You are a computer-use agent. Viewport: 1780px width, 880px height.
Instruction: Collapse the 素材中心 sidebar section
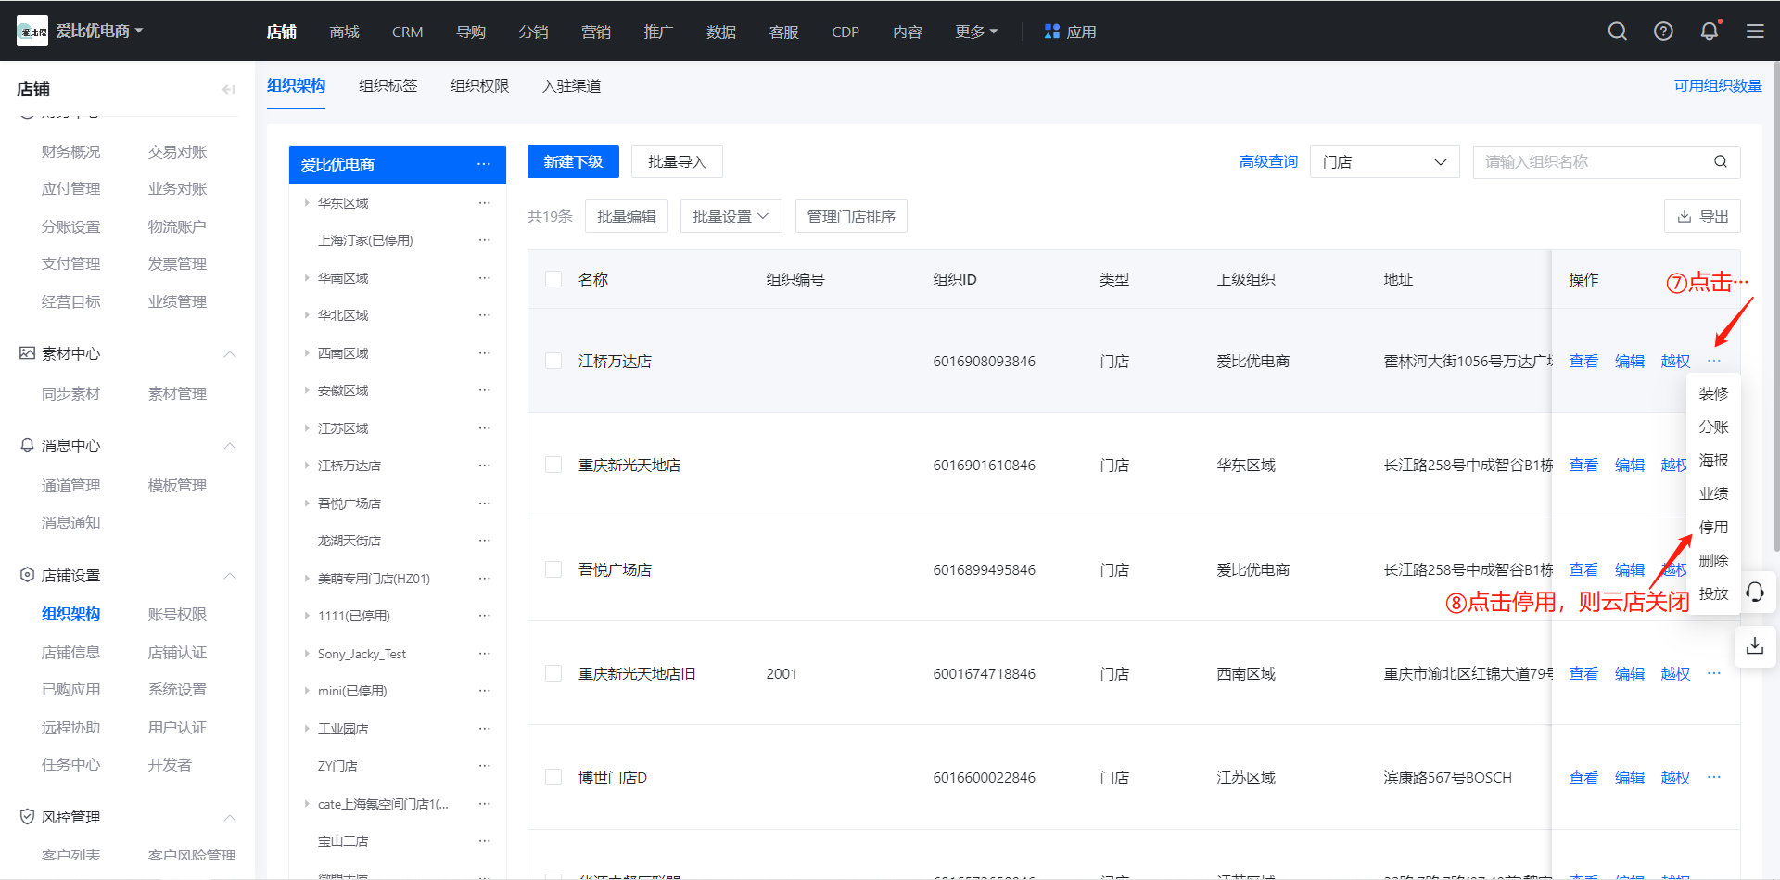pos(230,354)
